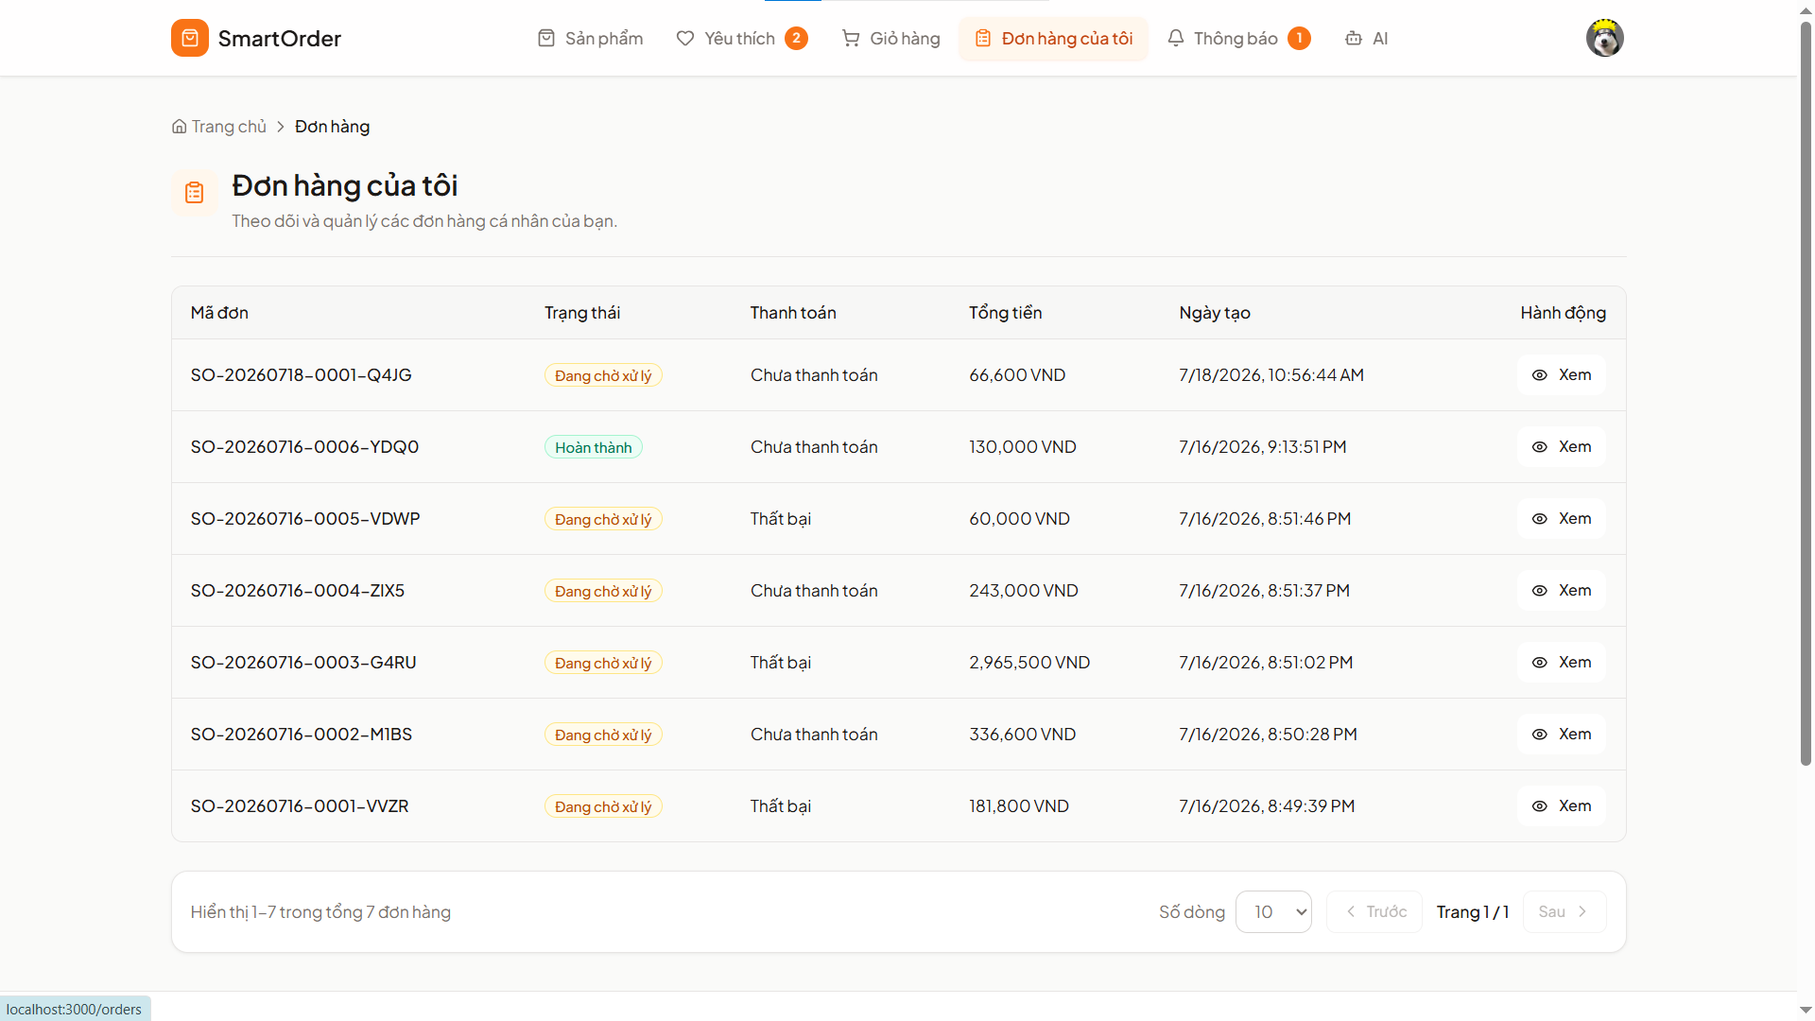
Task: Click Đang chờ xử lý badge for SO-20260716-0001-VVZR
Action: point(603,806)
